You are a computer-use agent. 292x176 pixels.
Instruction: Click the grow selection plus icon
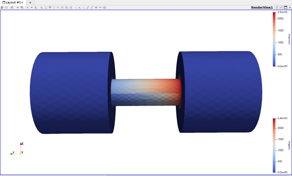(96, 7)
